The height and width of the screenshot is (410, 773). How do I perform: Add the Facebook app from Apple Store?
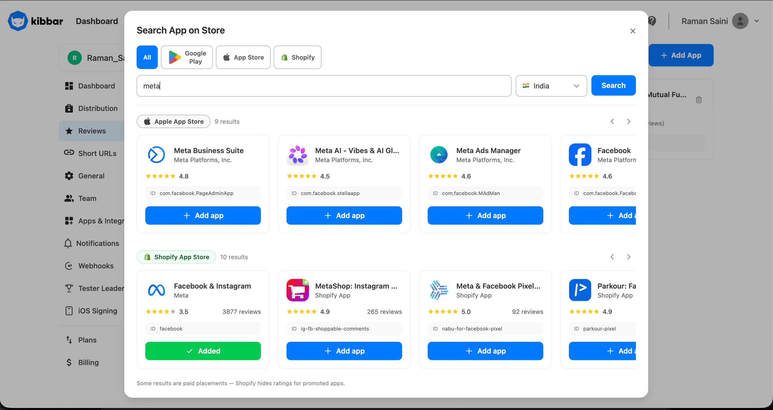(x=602, y=215)
